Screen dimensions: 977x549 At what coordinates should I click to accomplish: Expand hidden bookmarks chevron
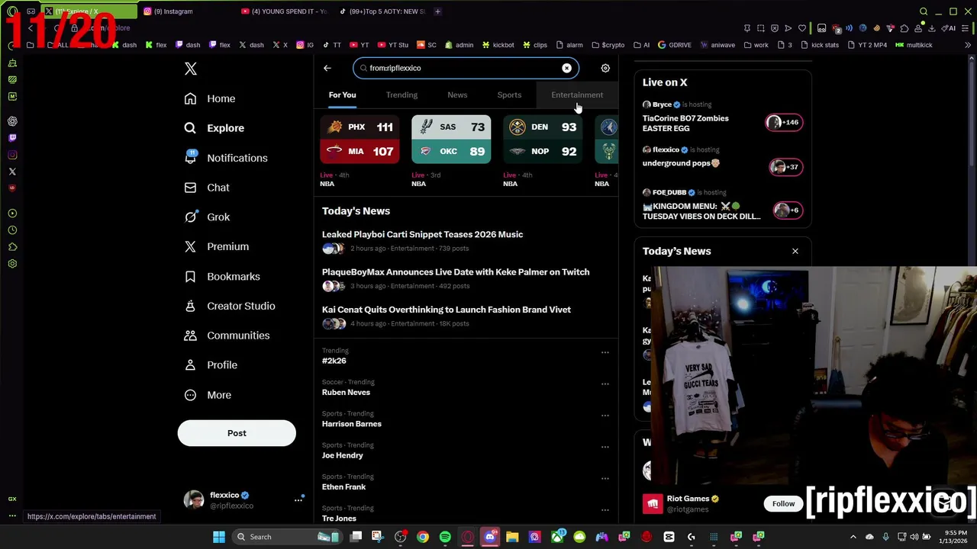pyautogui.click(x=967, y=45)
